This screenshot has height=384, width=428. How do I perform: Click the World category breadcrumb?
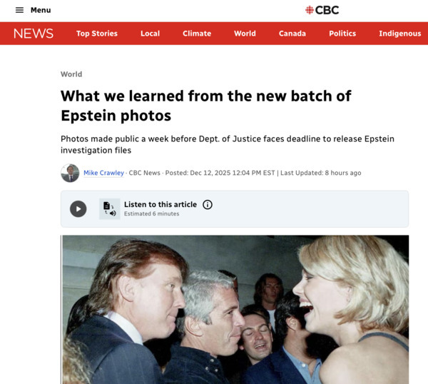click(71, 74)
